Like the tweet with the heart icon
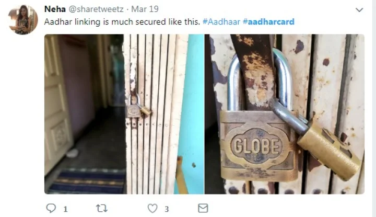 coord(152,208)
